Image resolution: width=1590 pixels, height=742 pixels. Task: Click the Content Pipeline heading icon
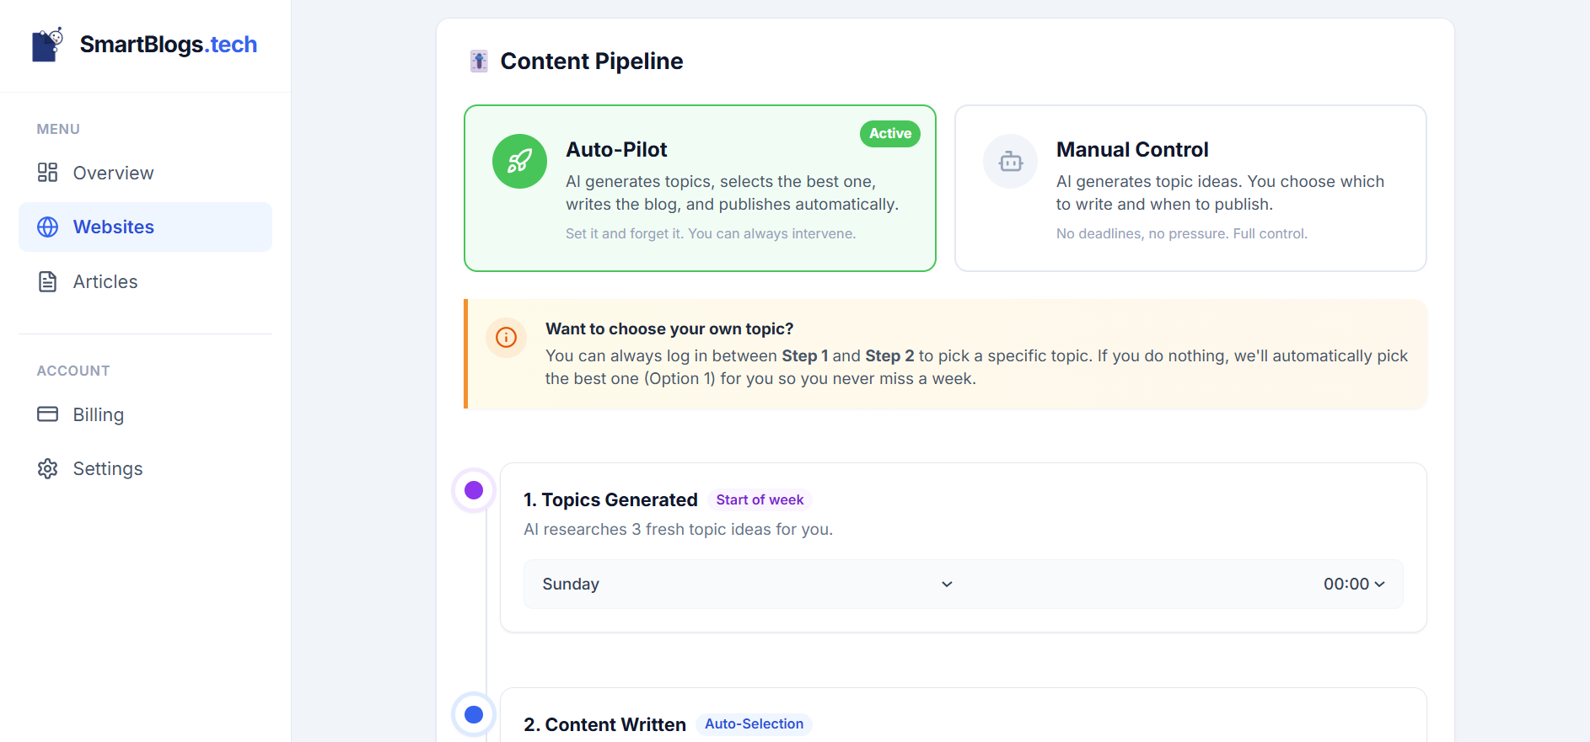pyautogui.click(x=479, y=61)
